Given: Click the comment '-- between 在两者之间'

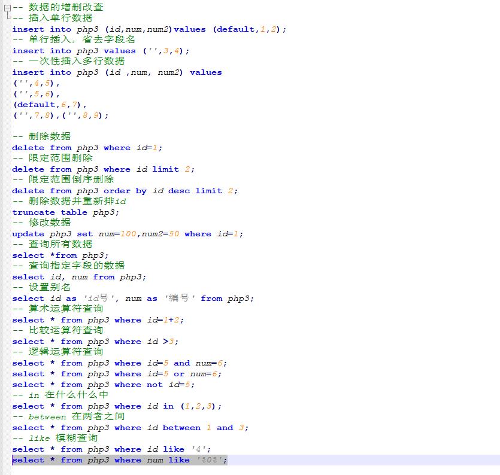Looking at the screenshot, I should pyautogui.click(x=68, y=416).
